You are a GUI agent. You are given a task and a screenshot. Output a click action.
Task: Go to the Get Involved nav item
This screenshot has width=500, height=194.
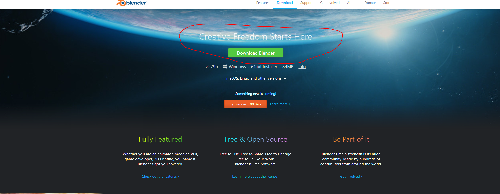(330, 3)
